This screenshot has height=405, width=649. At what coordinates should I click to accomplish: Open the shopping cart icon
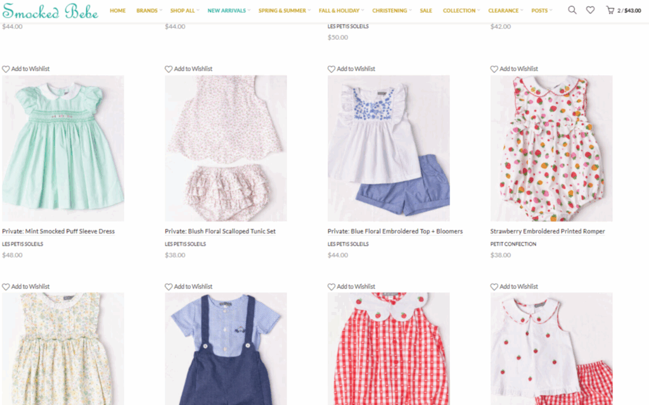[610, 10]
